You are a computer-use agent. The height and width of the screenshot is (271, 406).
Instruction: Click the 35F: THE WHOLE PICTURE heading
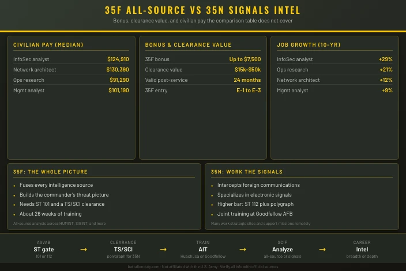pos(50,172)
